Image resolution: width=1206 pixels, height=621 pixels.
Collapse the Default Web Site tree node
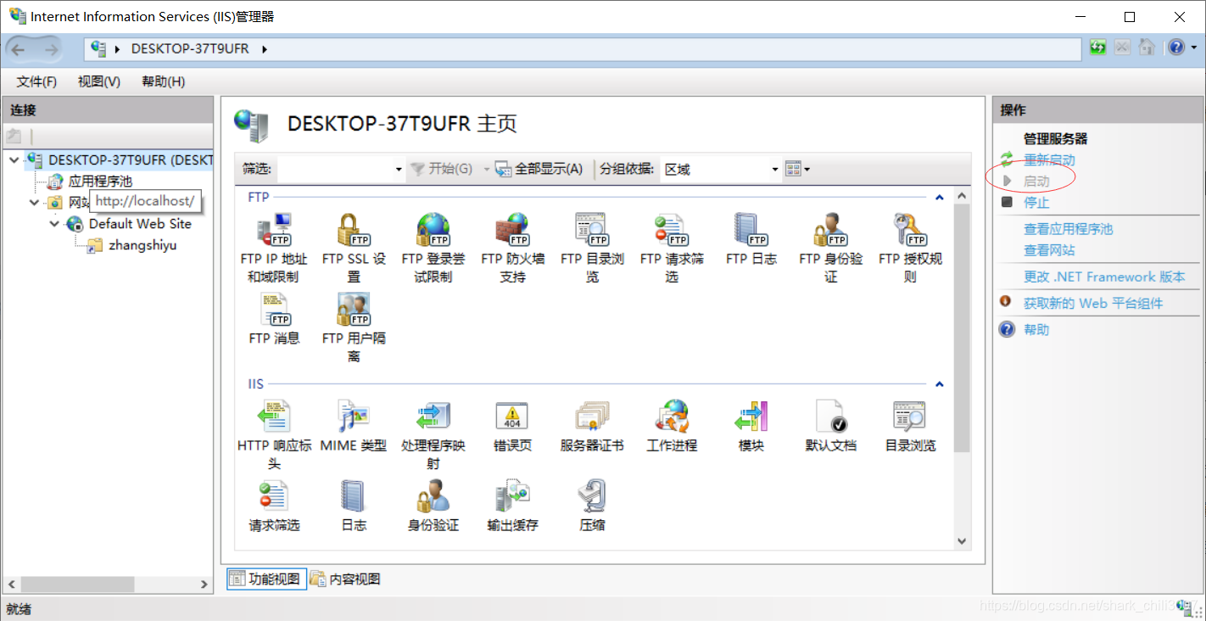point(54,224)
